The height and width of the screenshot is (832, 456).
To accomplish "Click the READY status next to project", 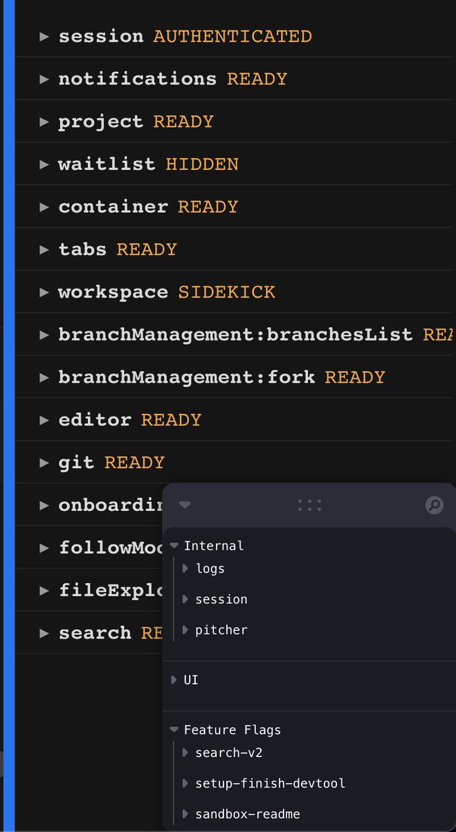I will (x=183, y=121).
